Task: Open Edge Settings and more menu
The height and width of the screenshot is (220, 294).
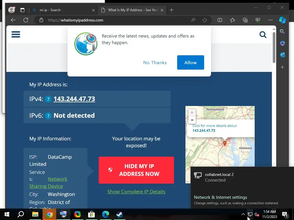Action: tap(270, 20)
